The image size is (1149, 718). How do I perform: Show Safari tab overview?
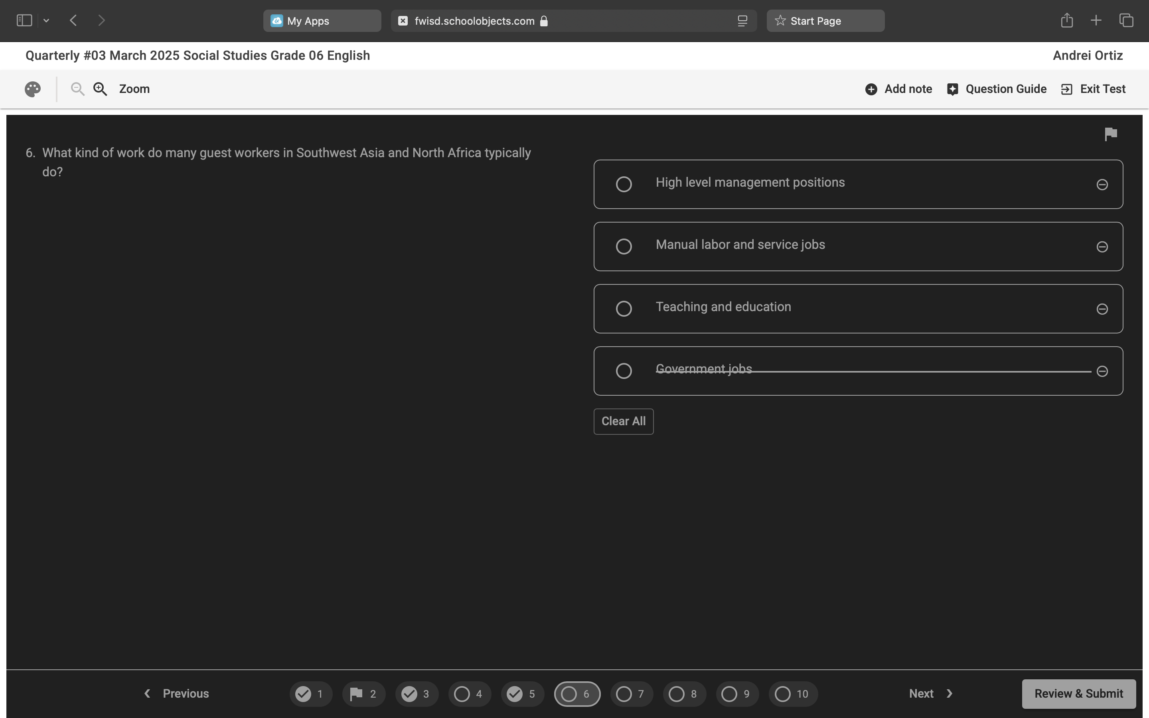1126,20
